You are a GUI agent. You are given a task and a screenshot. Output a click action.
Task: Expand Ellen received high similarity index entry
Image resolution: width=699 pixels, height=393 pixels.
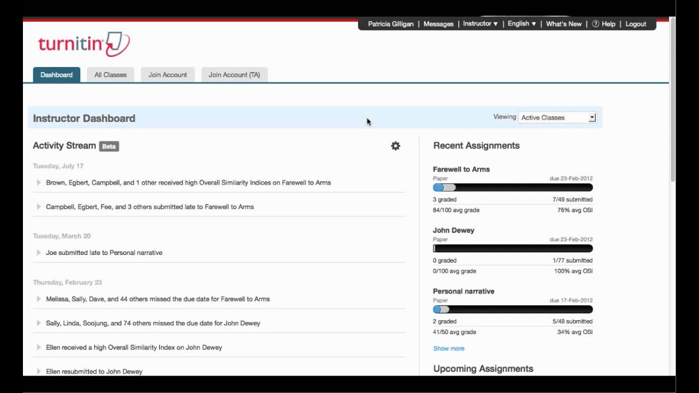pos(39,347)
